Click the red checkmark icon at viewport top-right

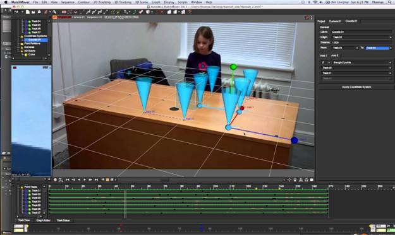(x=307, y=18)
